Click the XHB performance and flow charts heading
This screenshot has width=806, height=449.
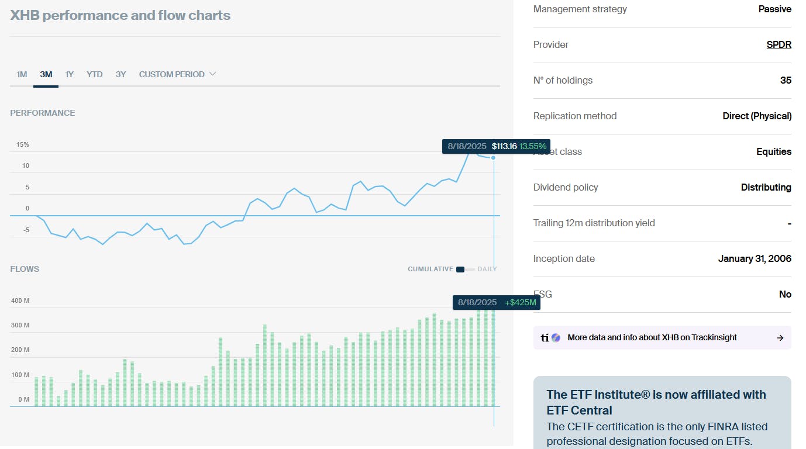click(x=120, y=15)
